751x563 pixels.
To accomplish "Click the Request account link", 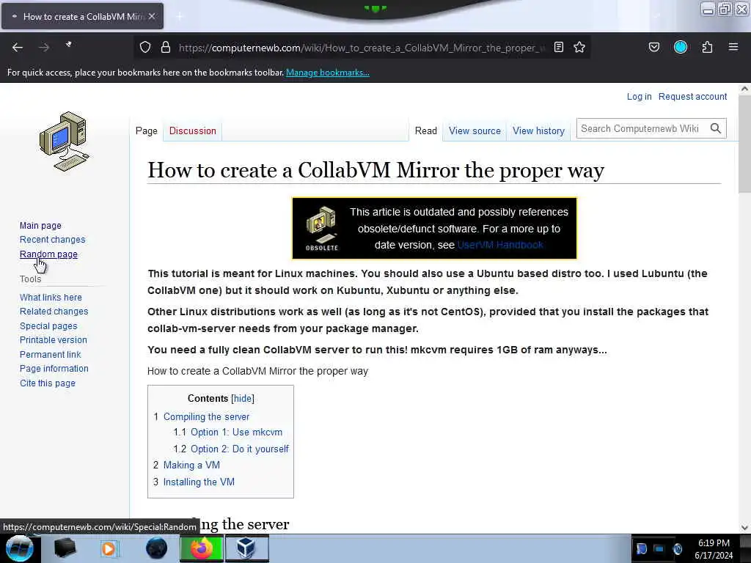I will click(x=692, y=96).
